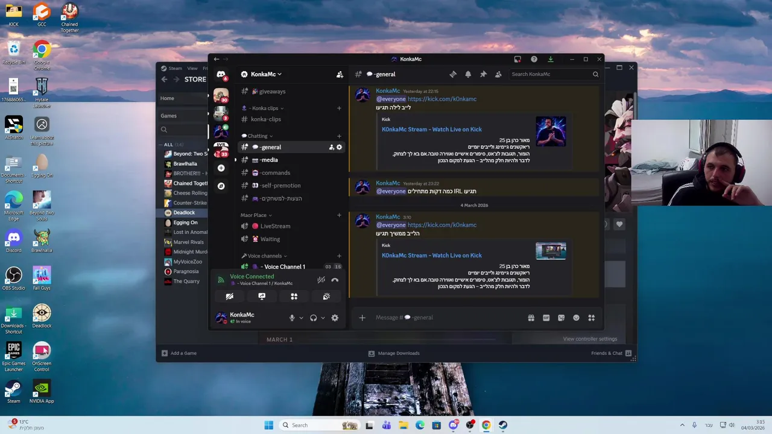This screenshot has width=772, height=434.
Task: Click Voice Connected status text
Action: (252, 277)
